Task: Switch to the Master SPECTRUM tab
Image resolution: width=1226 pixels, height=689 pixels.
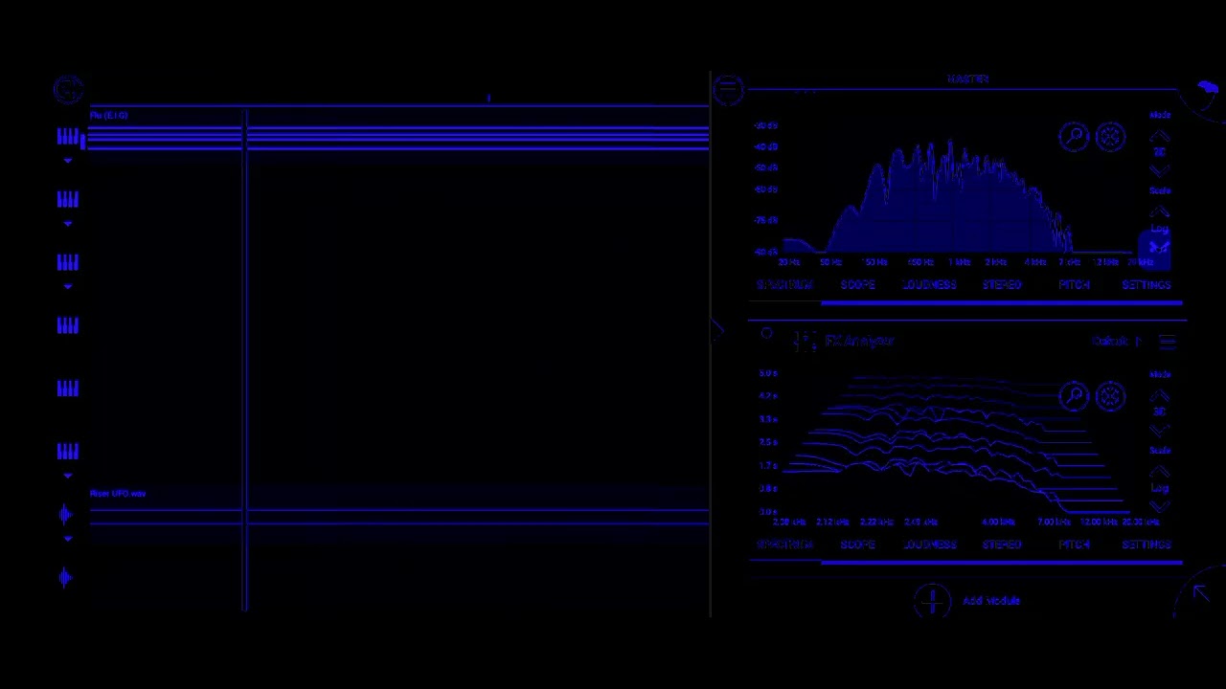Action: coord(784,285)
